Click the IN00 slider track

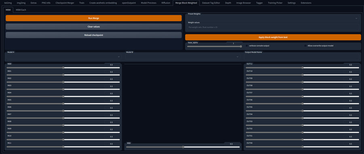(x=63, y=68)
